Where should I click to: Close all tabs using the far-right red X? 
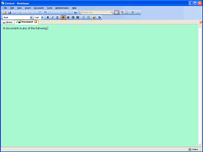click(201, 22)
